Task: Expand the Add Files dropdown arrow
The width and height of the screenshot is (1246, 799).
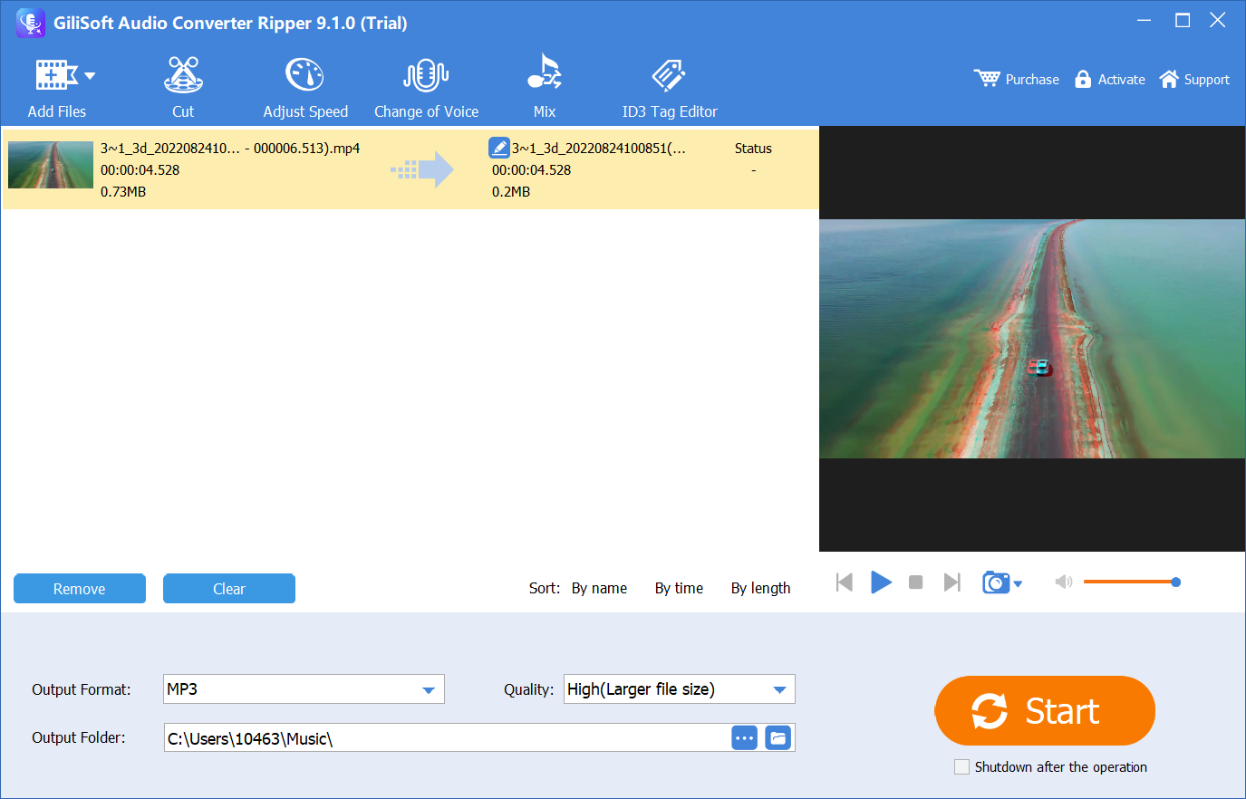Action: point(91,75)
